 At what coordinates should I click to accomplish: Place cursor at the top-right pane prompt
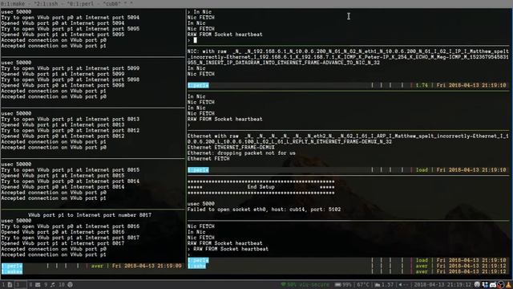pos(195,40)
